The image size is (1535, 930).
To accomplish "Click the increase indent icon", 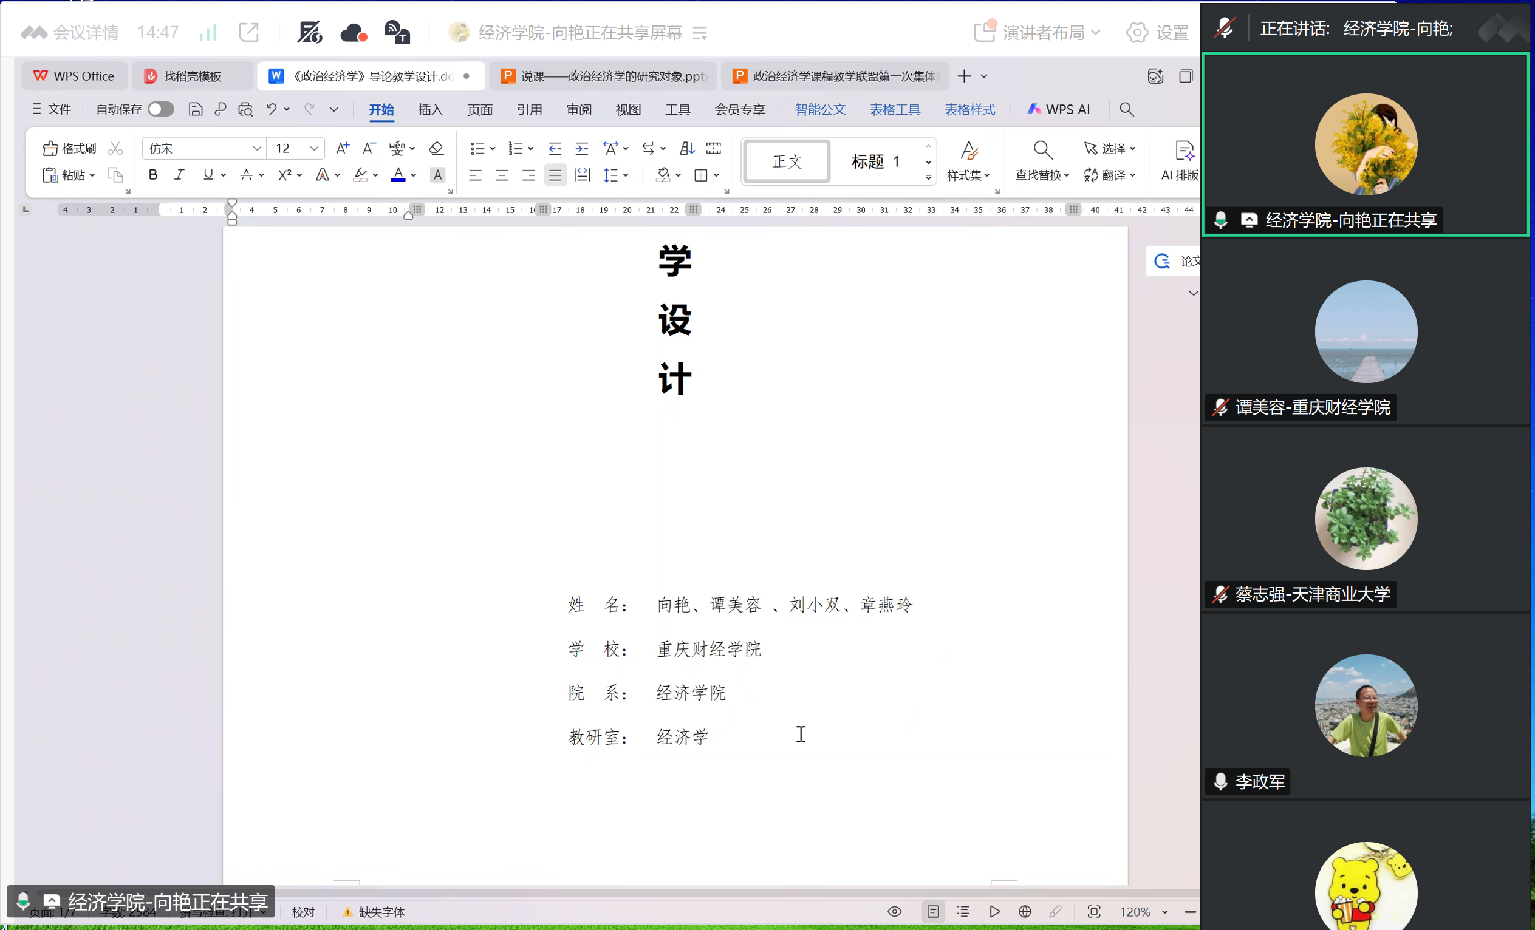I will [581, 148].
